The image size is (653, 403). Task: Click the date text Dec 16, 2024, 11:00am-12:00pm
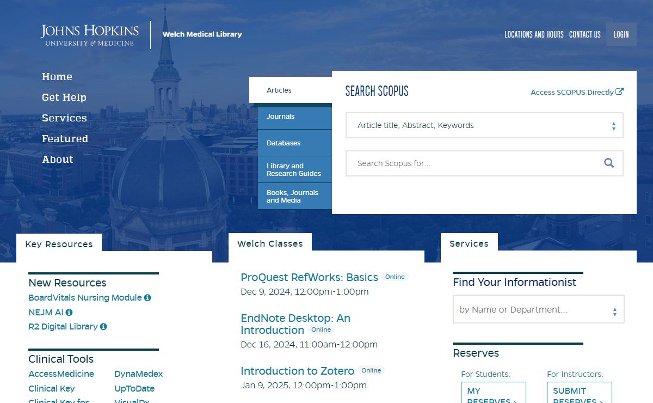(x=309, y=344)
